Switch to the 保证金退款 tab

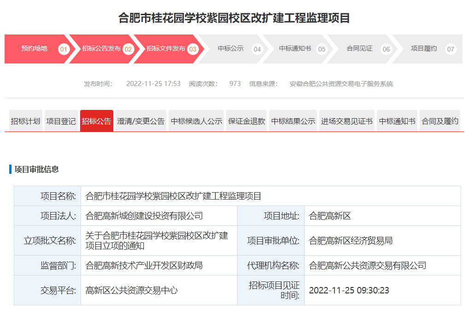246,121
